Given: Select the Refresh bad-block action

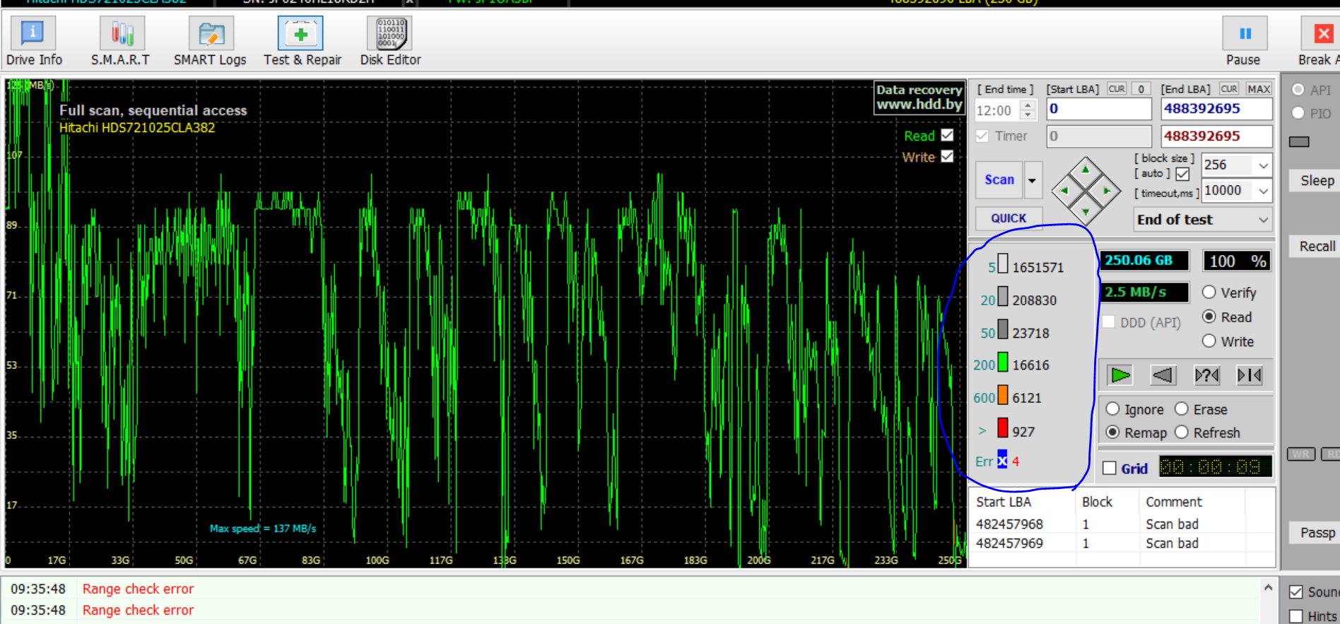Looking at the screenshot, I should (x=1182, y=432).
